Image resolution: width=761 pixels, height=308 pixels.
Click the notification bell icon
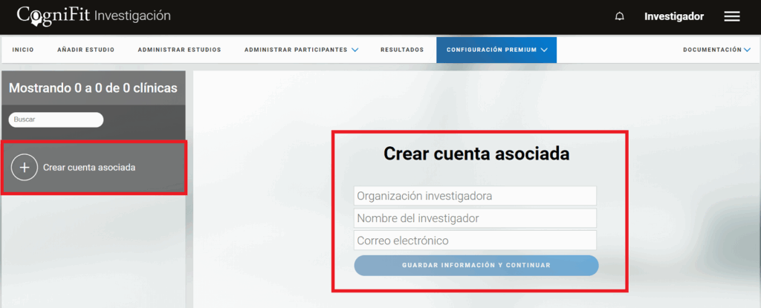[x=620, y=17]
